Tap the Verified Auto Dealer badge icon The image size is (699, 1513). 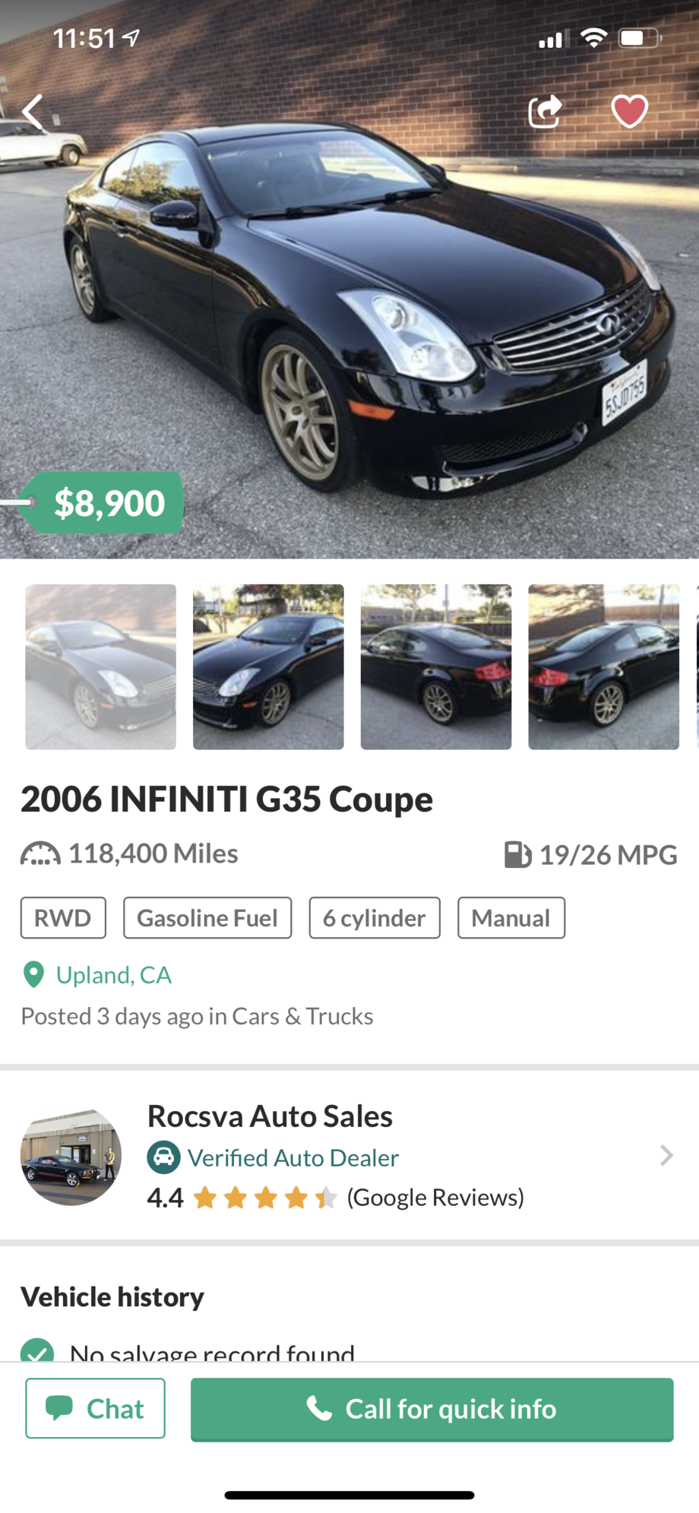coord(163,1157)
